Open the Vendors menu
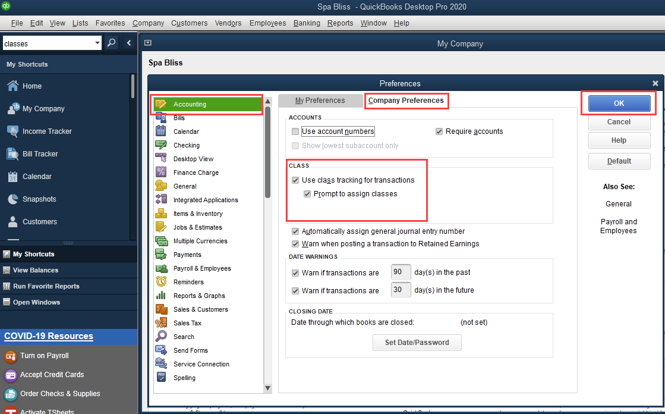Screen dimensions: 665x414 point(228,23)
